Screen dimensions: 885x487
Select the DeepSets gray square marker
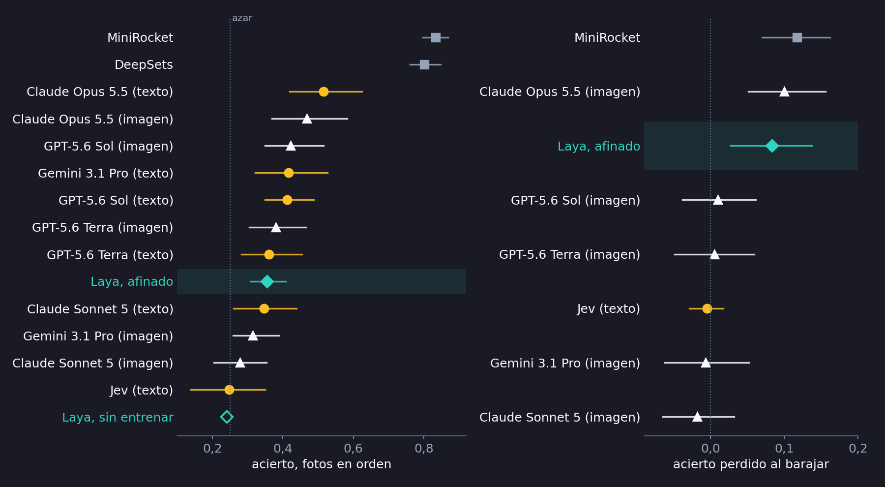click(424, 64)
